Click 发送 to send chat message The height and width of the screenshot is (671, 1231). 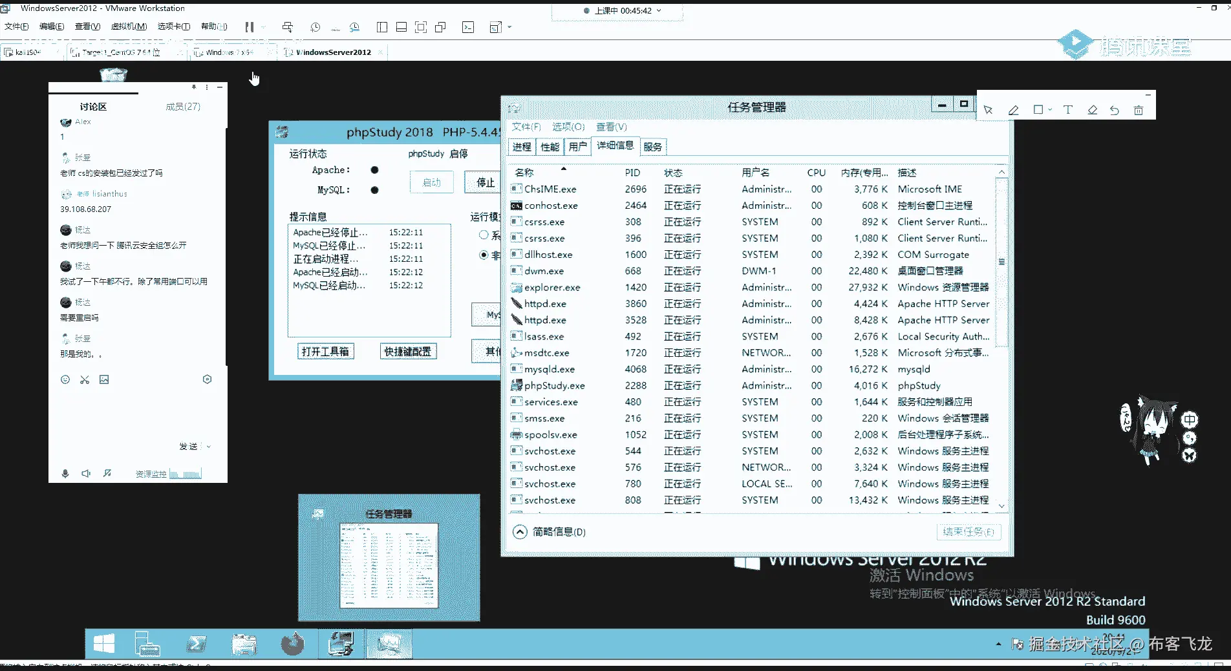(189, 447)
